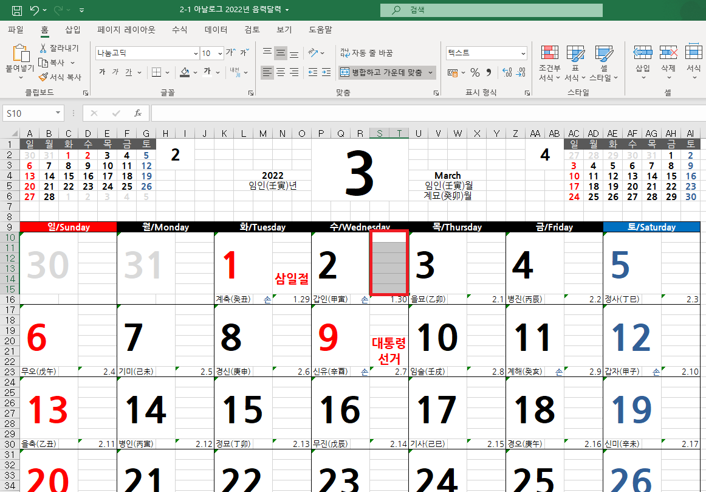
Task: Open the 보기 tab
Action: [284, 30]
